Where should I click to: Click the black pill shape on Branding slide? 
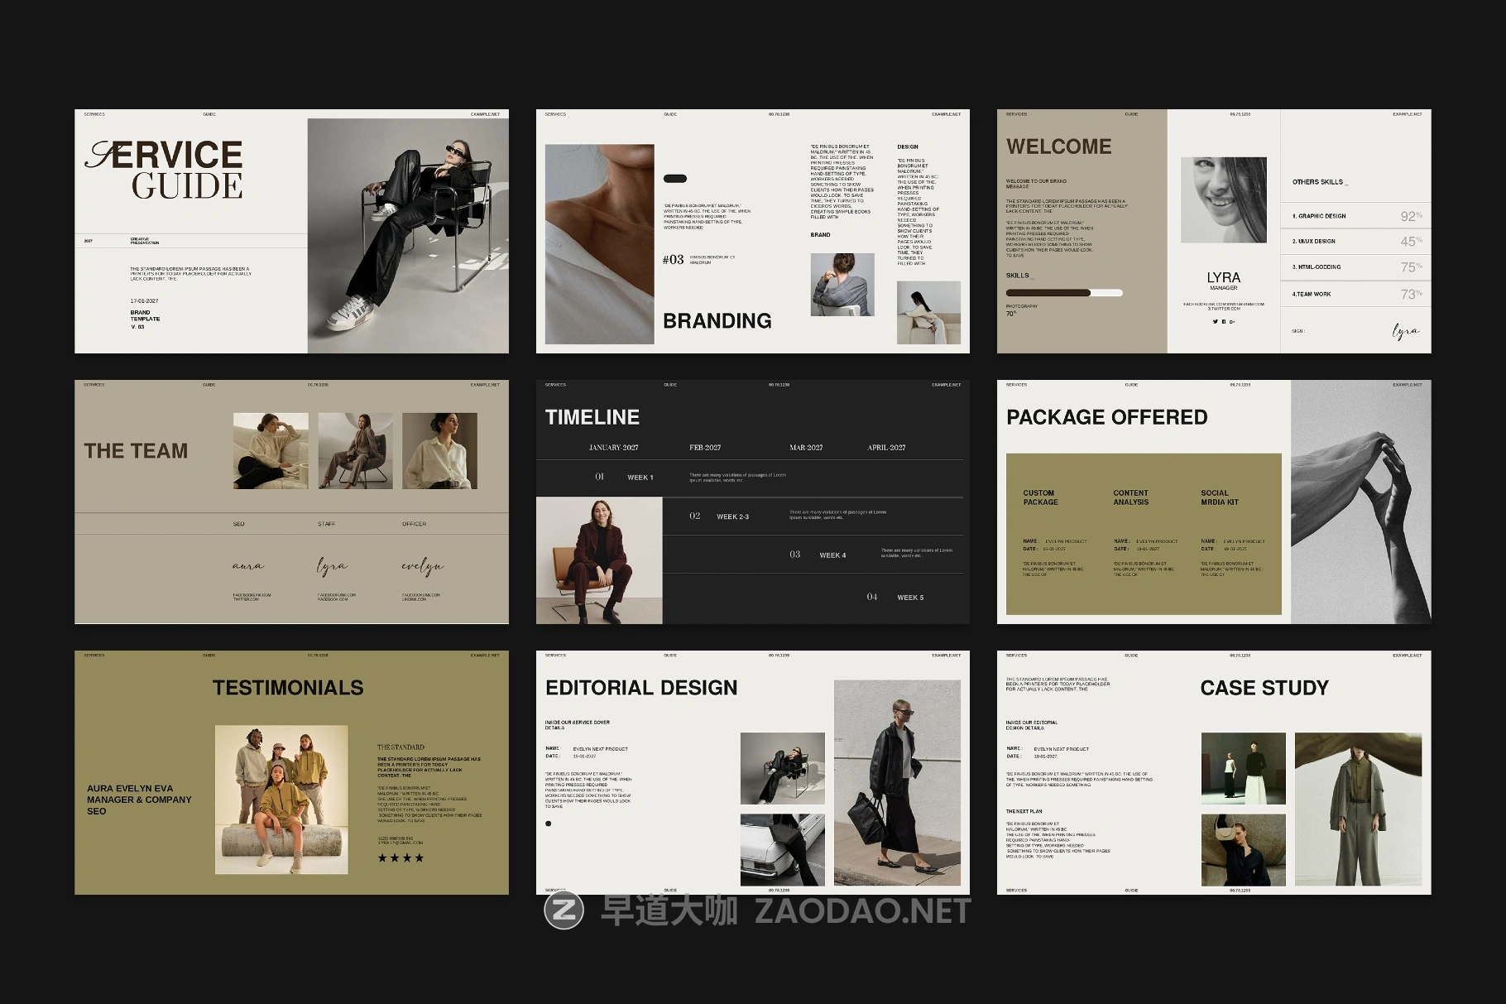[x=675, y=179]
